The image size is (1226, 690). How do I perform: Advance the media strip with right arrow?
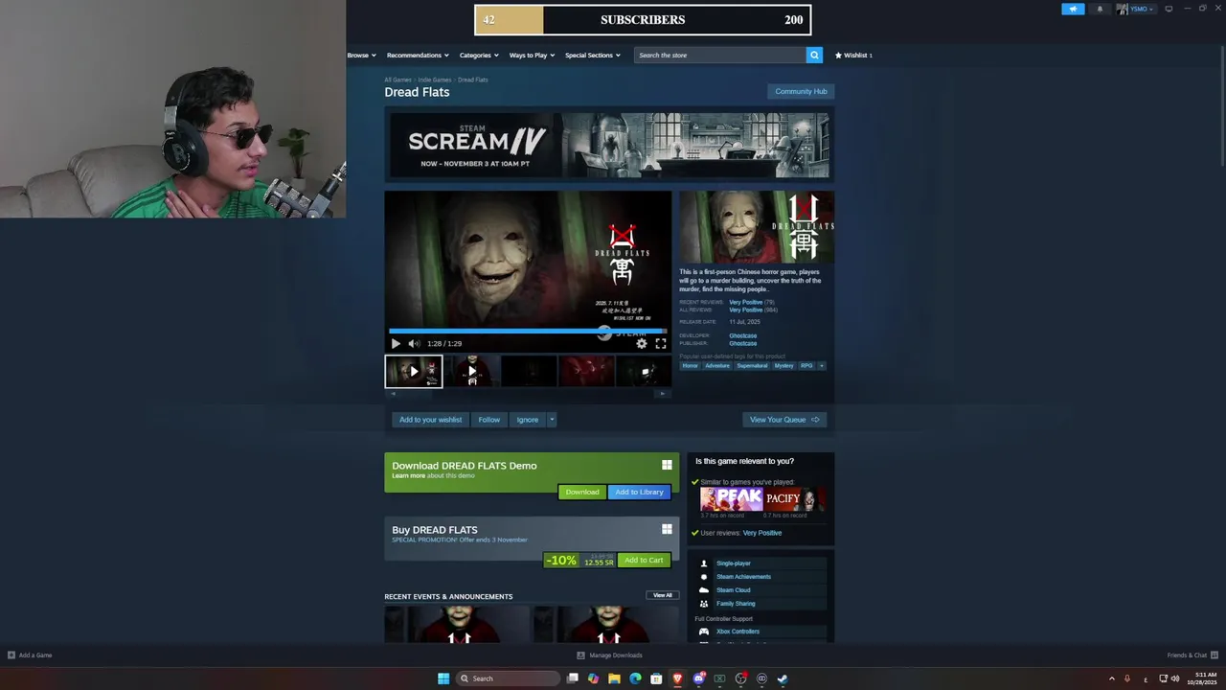(661, 394)
